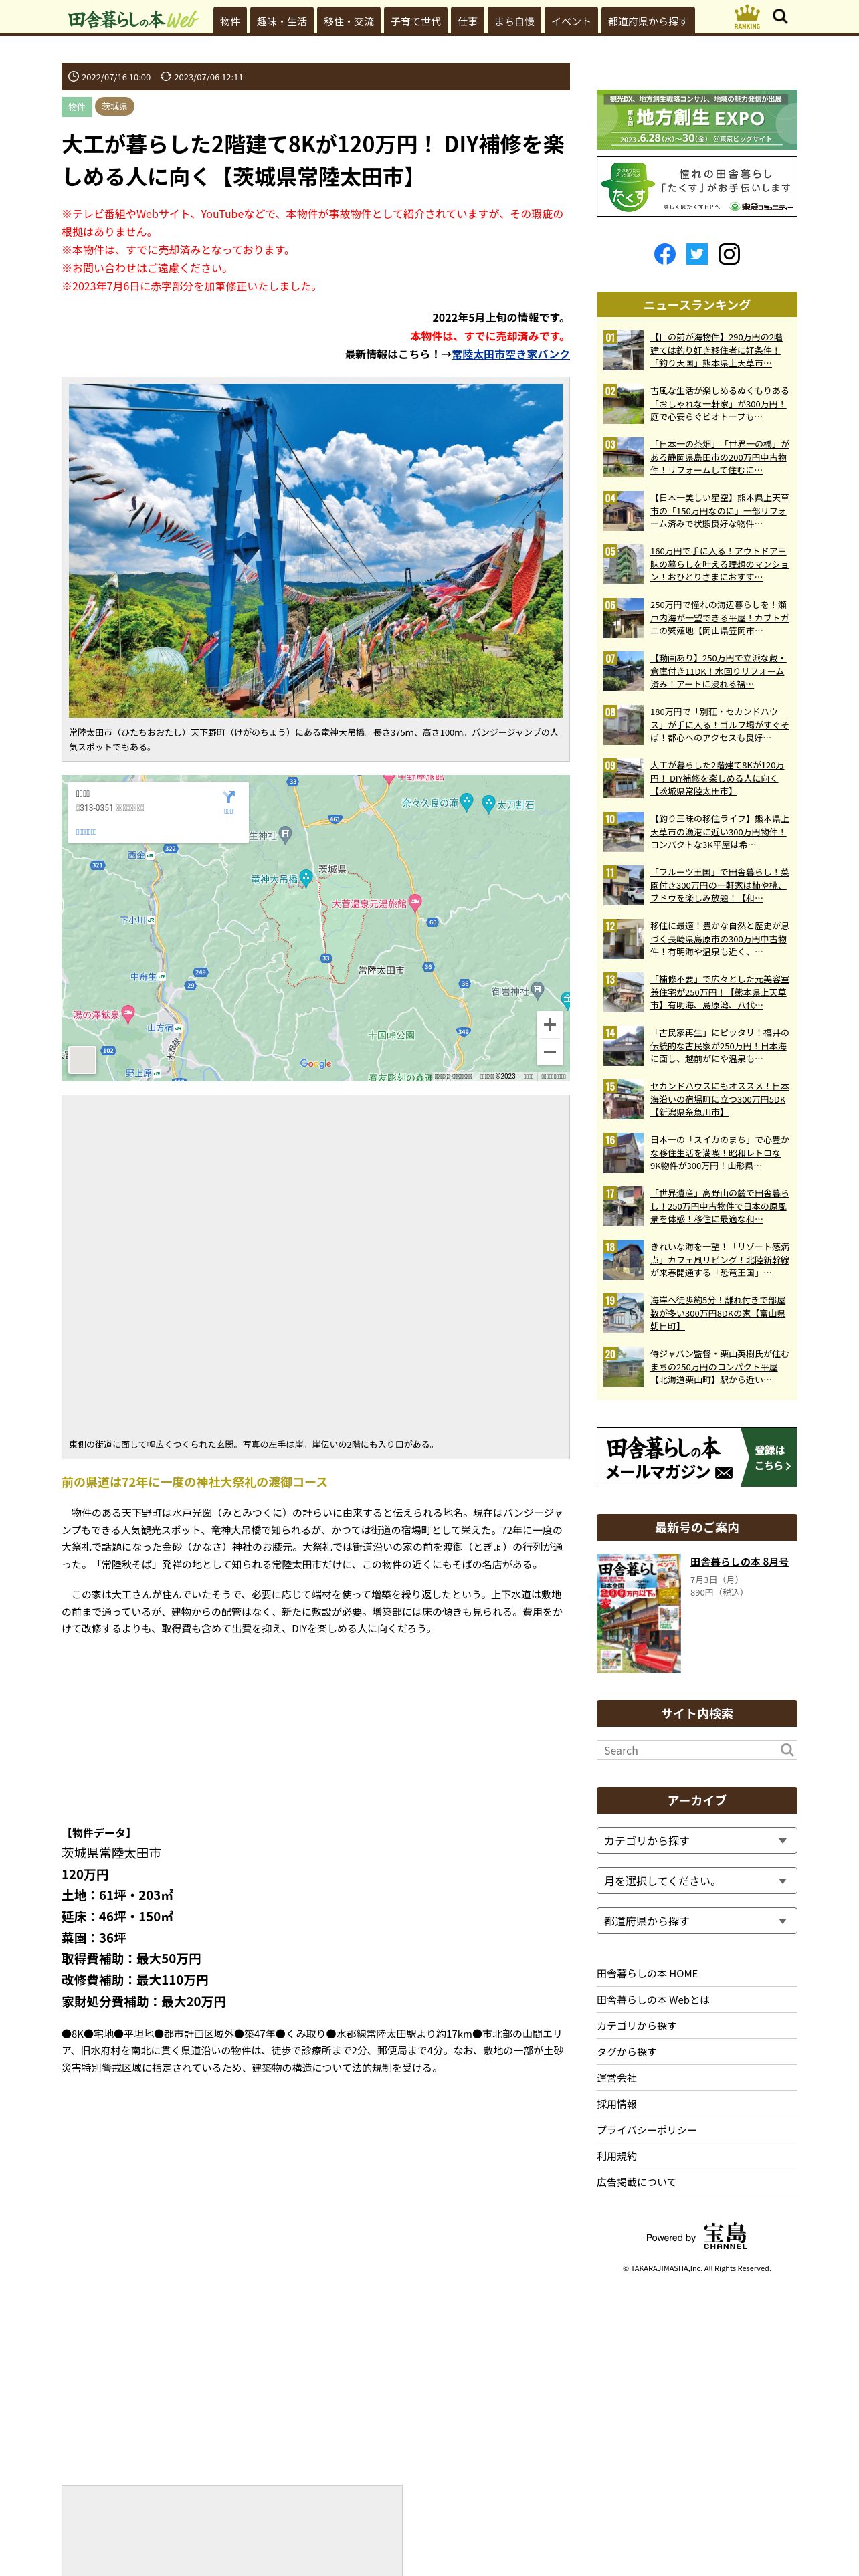Click the 茨城県 tag
This screenshot has height=2576, width=859.
pos(114,107)
